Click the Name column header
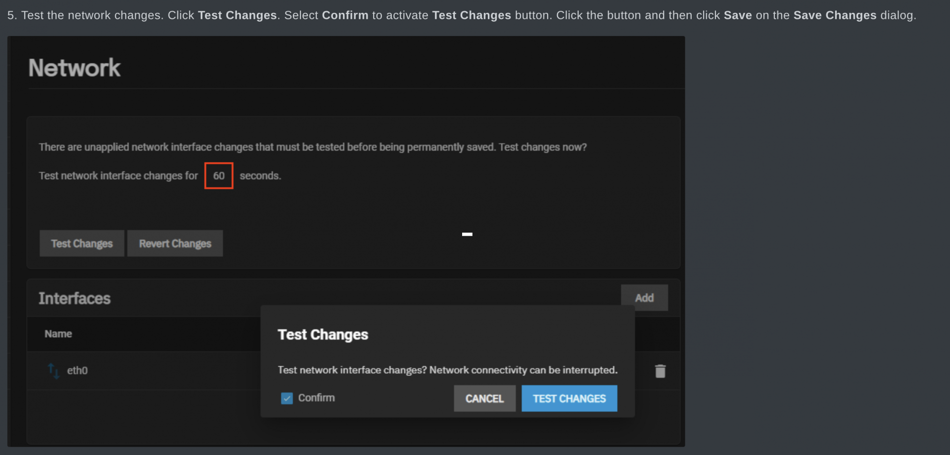 [x=58, y=334]
